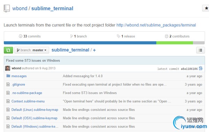Open the sublime_terminal repository title link
Viewport: 209px width, 132px height.
click(52, 9)
